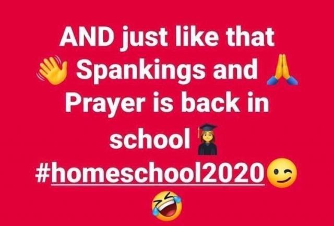334x226 pixels.
Task: Click the waving hand emoji
Action: [52, 70]
